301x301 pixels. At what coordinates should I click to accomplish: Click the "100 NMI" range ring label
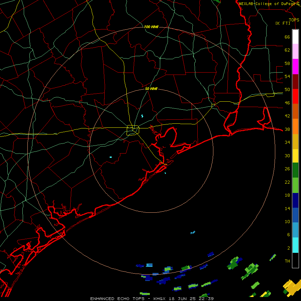pyautogui.click(x=151, y=27)
